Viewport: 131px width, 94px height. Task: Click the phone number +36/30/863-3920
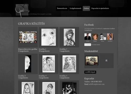click(x=96, y=82)
